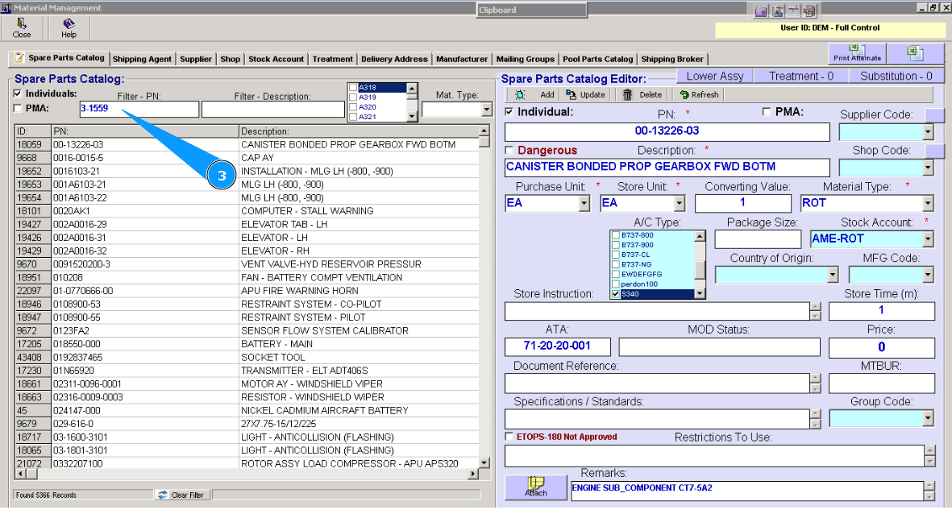Uncheck the Individuals filter checkbox
Image resolution: width=952 pixels, height=510 pixels.
pyautogui.click(x=19, y=93)
